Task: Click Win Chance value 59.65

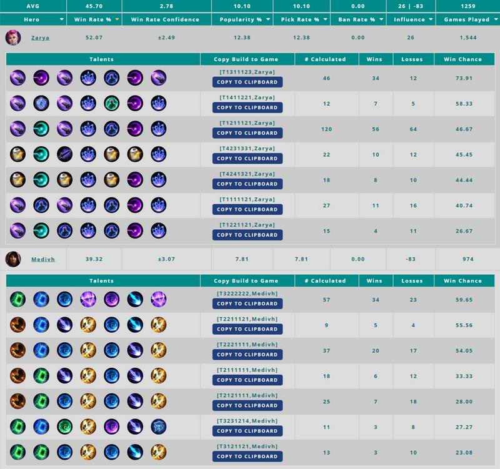Action: click(464, 300)
